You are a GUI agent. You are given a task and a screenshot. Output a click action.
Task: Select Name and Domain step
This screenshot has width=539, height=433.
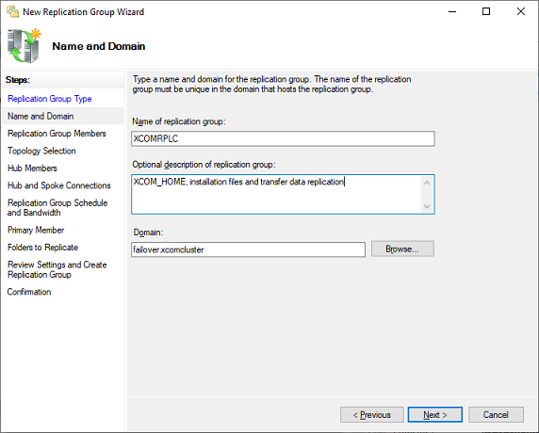point(41,116)
